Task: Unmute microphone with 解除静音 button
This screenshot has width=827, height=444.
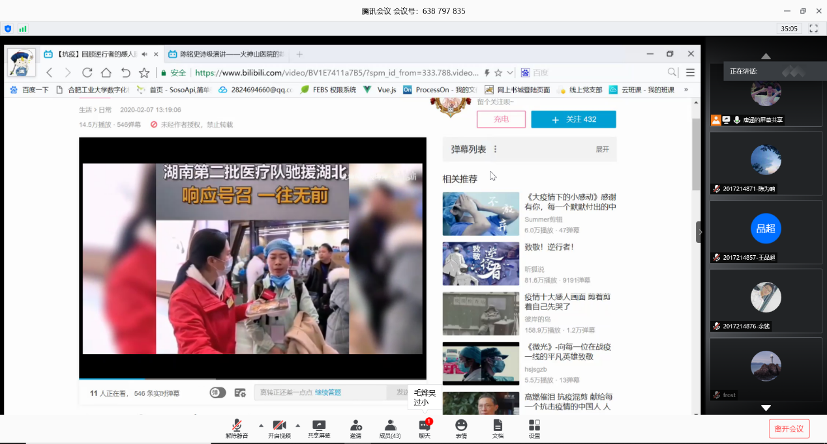Action: point(237,428)
